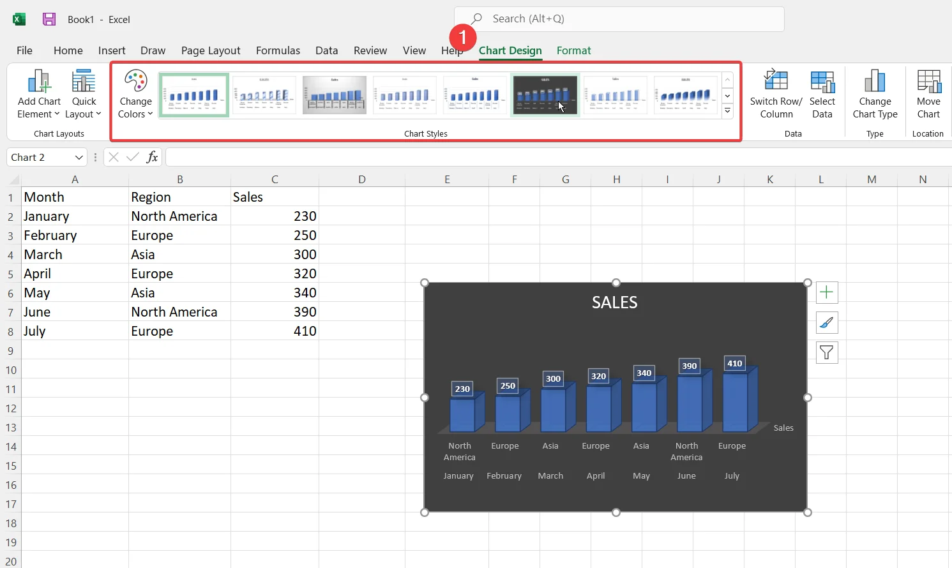This screenshot has width=952, height=568.
Task: Select column D header
Action: pos(362,179)
